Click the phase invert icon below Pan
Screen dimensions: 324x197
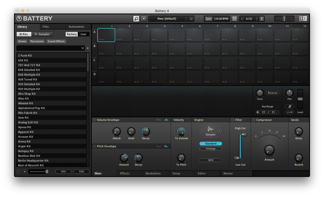pos(290,106)
